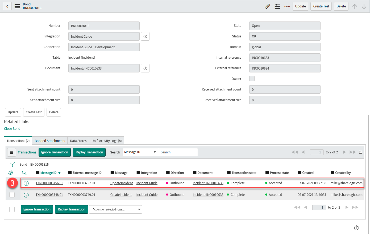Click the funnel filter icon above list
Viewport: 370px width, 237px height.
[x=12, y=165]
